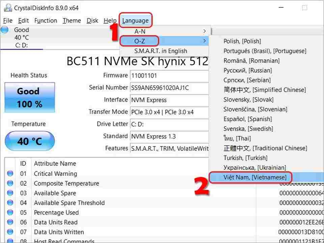
Task: Select the Data Units Read row text
Action: tap(56, 222)
